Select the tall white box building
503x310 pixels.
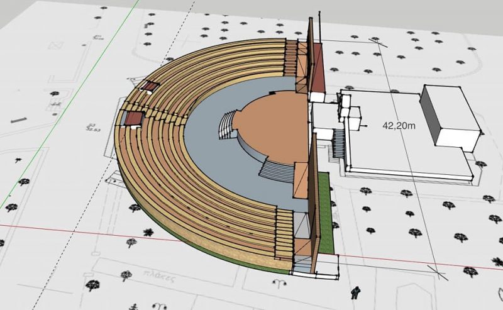451,117
